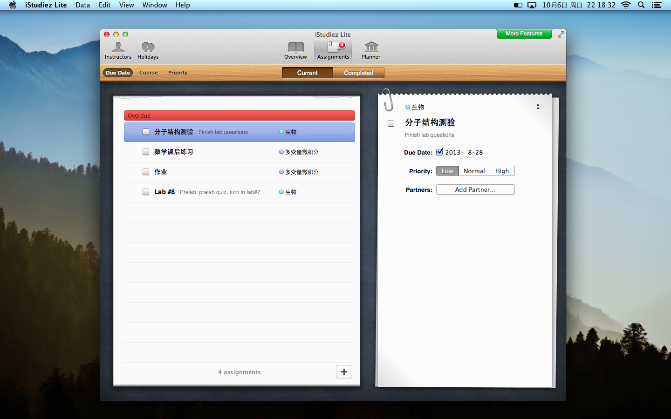The width and height of the screenshot is (671, 419).
Task: Check off 分子结构测验 in the list
Action: click(x=146, y=132)
